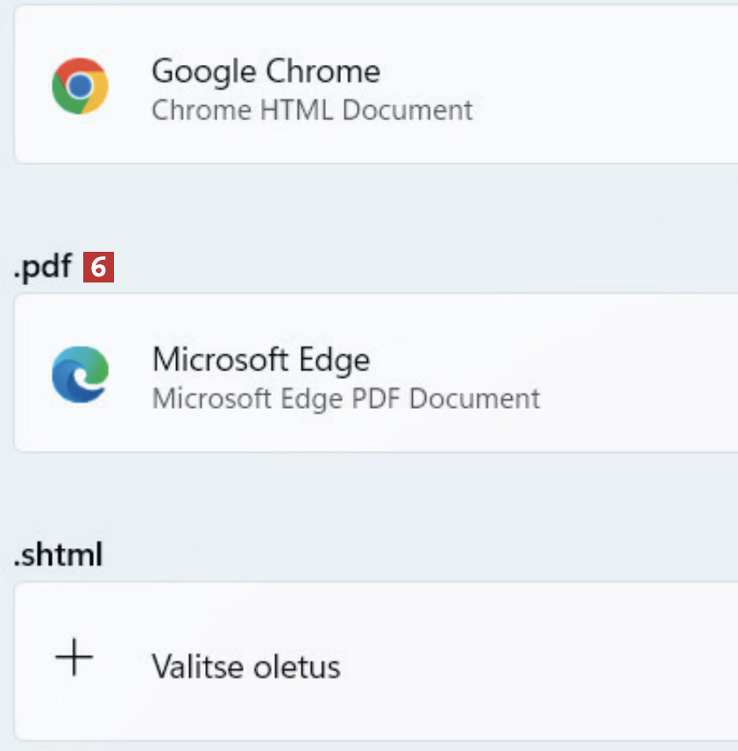
Task: Click the "Chrome HTML Document" subtitle
Action: click(311, 111)
